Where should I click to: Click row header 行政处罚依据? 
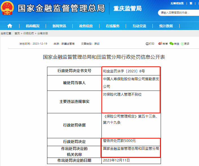(x=74, y=125)
